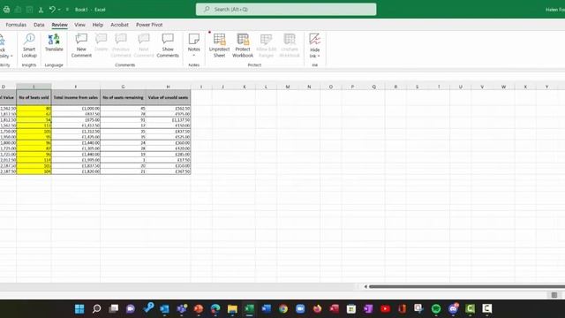
Task: Switch to the Formulas tab
Action: point(16,25)
